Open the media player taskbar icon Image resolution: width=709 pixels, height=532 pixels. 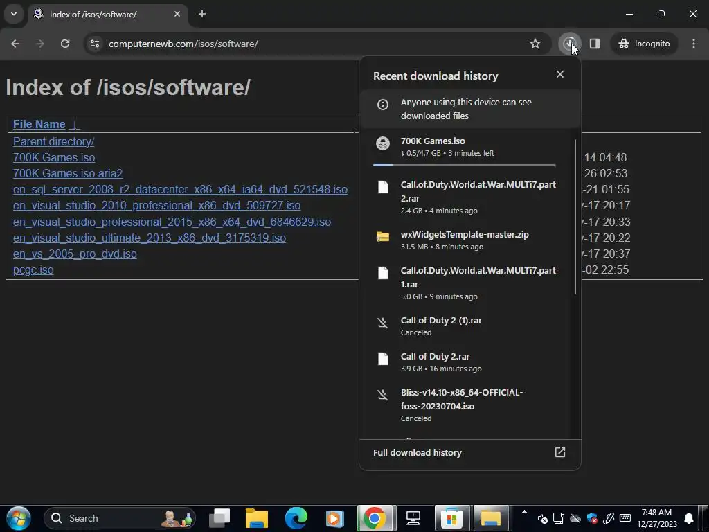(334, 518)
